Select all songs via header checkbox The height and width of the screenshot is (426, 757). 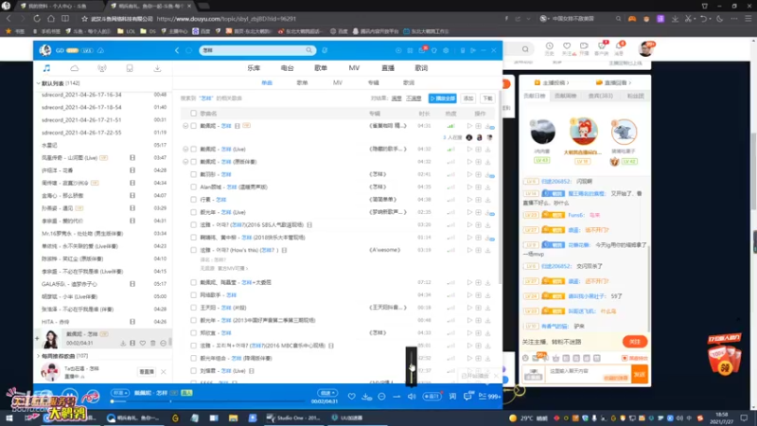click(194, 113)
